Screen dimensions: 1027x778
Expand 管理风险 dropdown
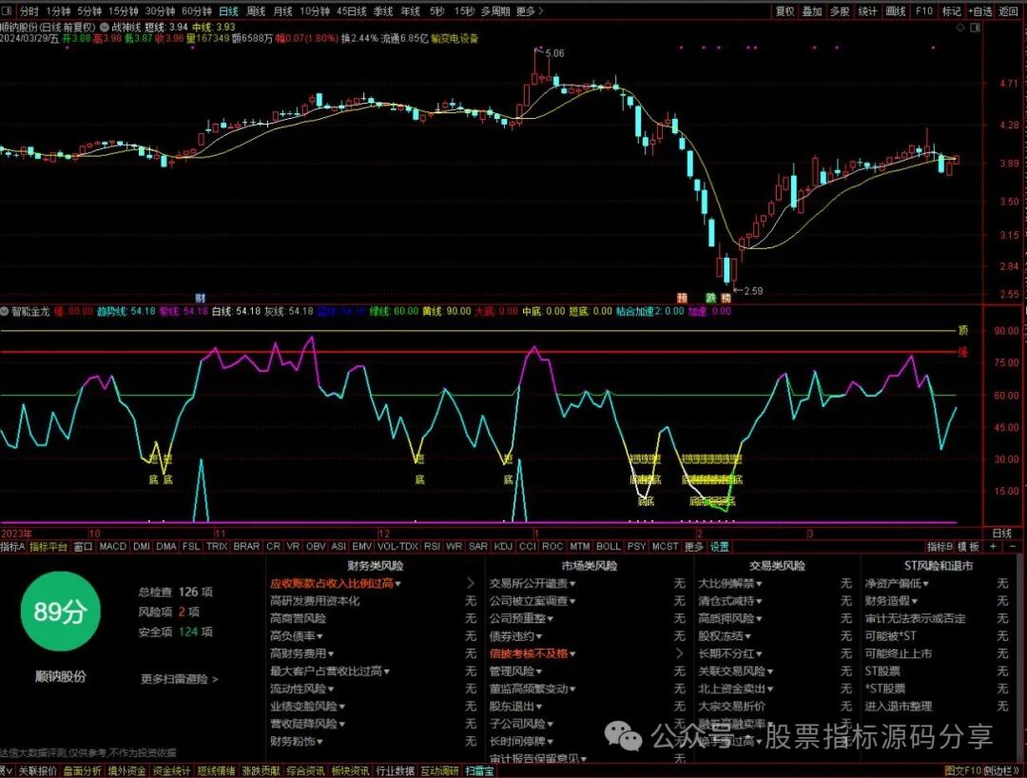515,671
